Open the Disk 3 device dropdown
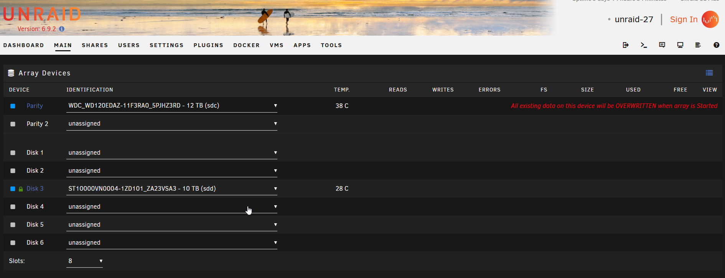This screenshot has width=725, height=278. tap(172, 188)
